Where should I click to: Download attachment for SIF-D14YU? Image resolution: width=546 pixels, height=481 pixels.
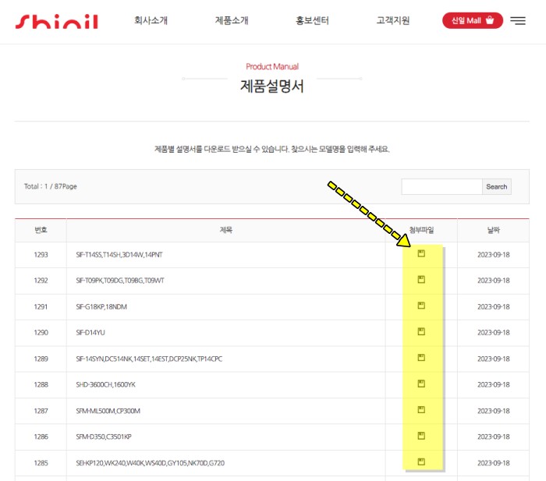(421, 331)
